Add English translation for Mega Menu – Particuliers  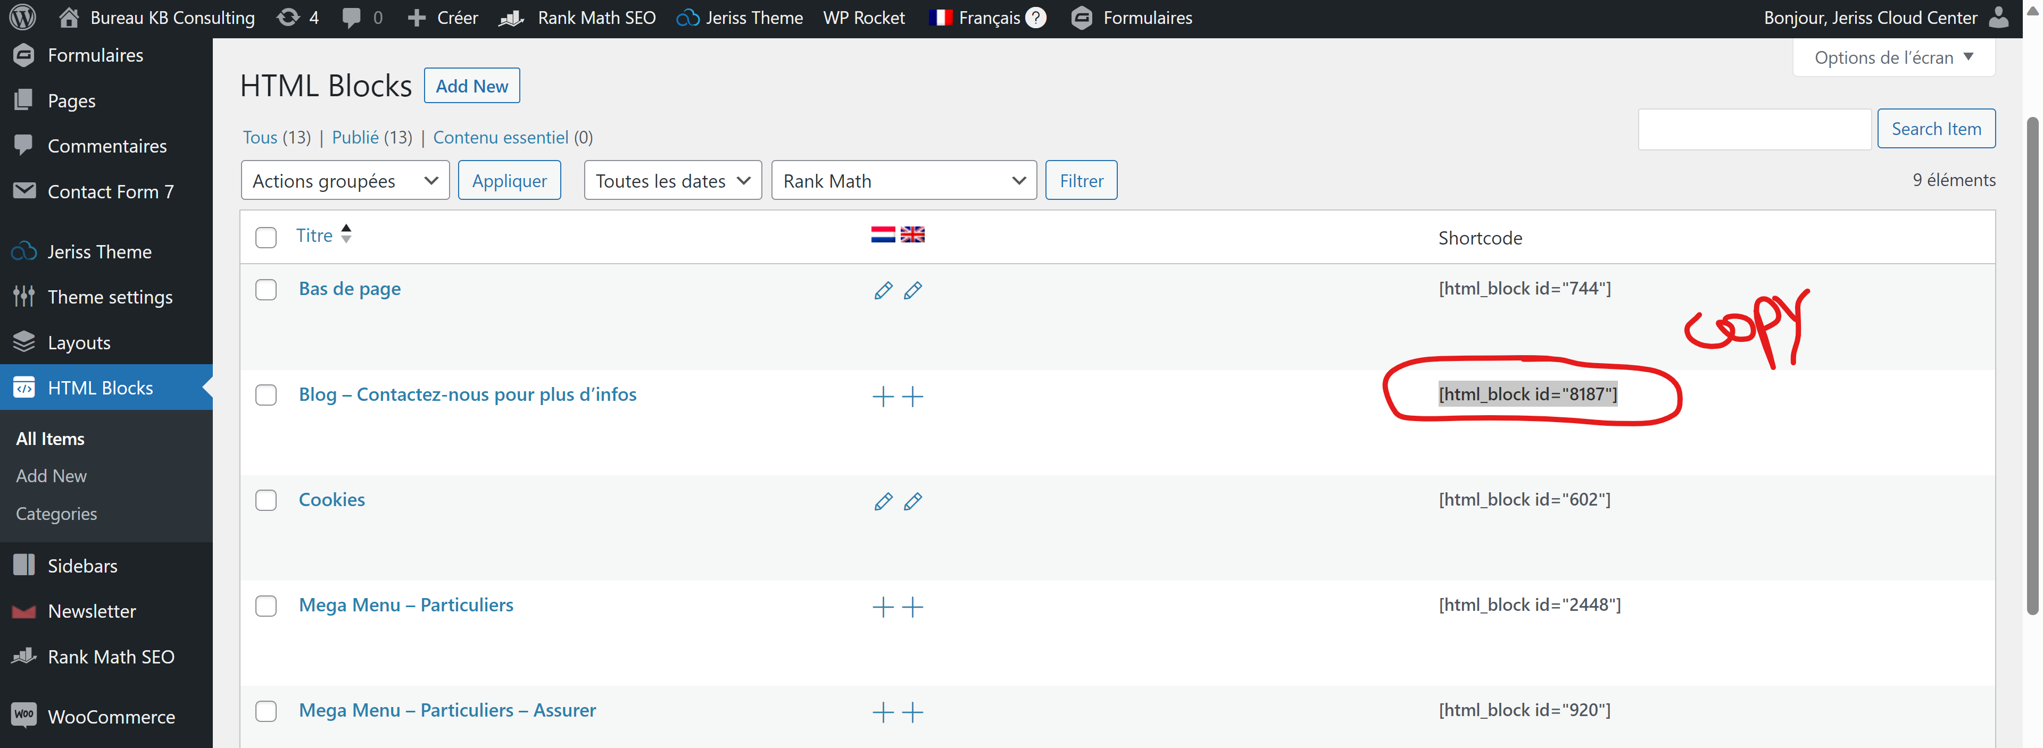pos(913,607)
